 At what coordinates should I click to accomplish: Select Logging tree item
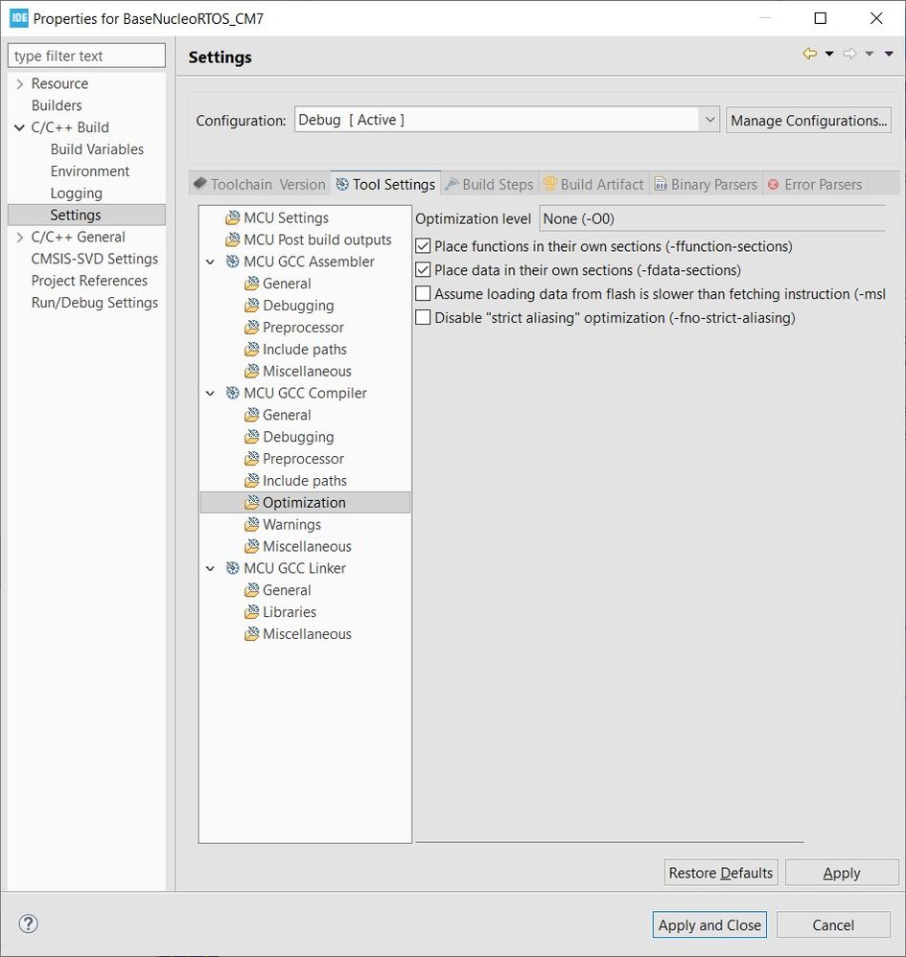pos(76,194)
